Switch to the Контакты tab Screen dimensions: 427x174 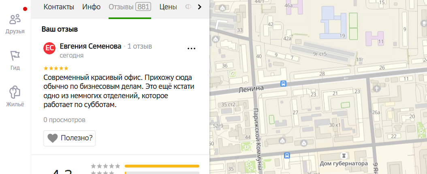click(x=59, y=7)
